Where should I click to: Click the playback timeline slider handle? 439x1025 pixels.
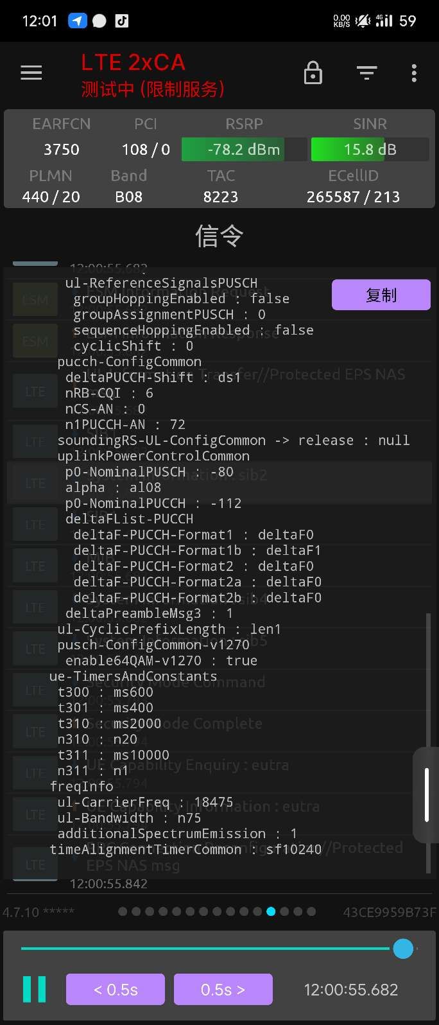(403, 949)
